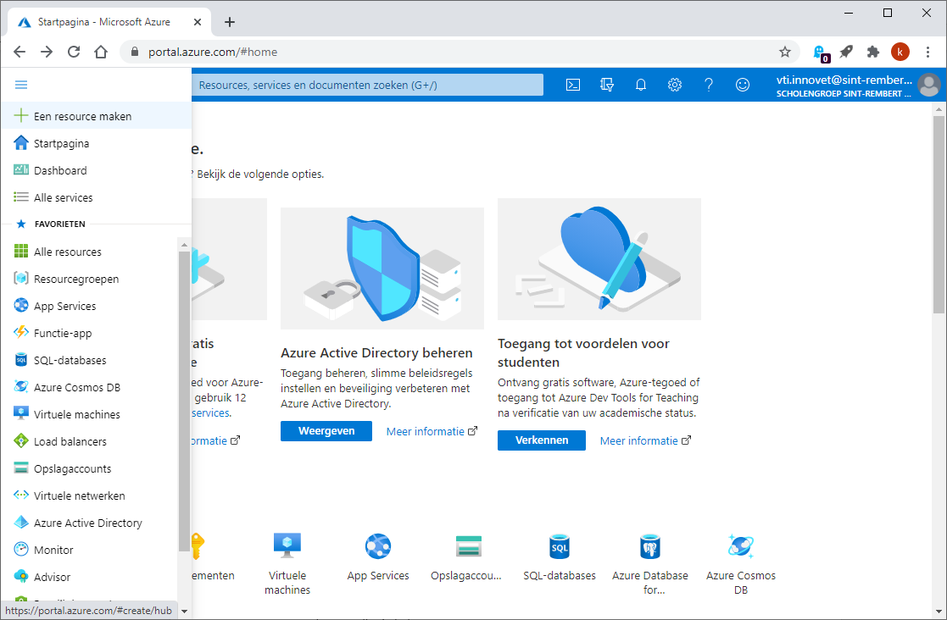Viewport: 947px width, 620px height.
Task: Open Monitor in the sidebar
Action: click(89, 550)
